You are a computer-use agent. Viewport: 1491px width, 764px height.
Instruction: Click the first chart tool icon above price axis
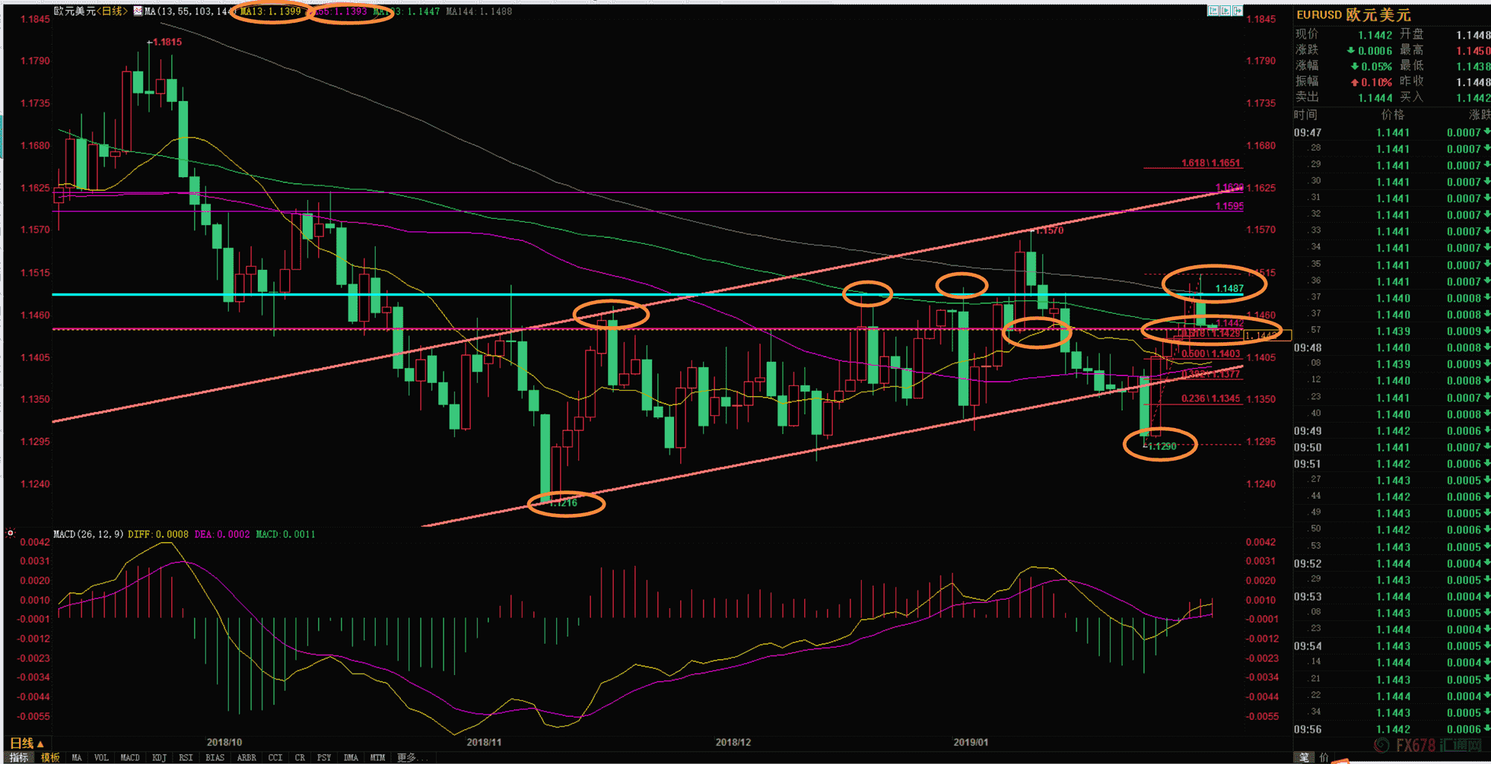coord(1213,11)
